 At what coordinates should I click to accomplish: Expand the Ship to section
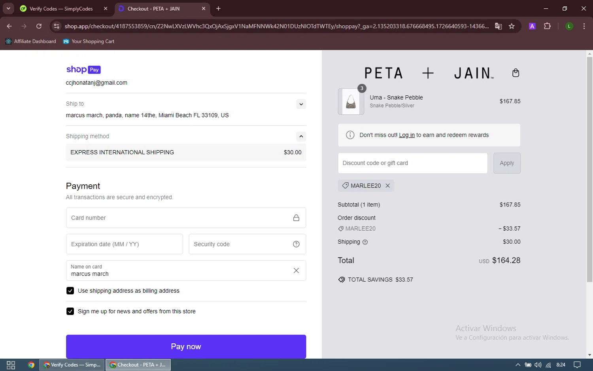(x=301, y=104)
